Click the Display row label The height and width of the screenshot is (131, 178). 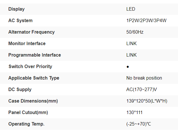pyautogui.click(x=16, y=9)
